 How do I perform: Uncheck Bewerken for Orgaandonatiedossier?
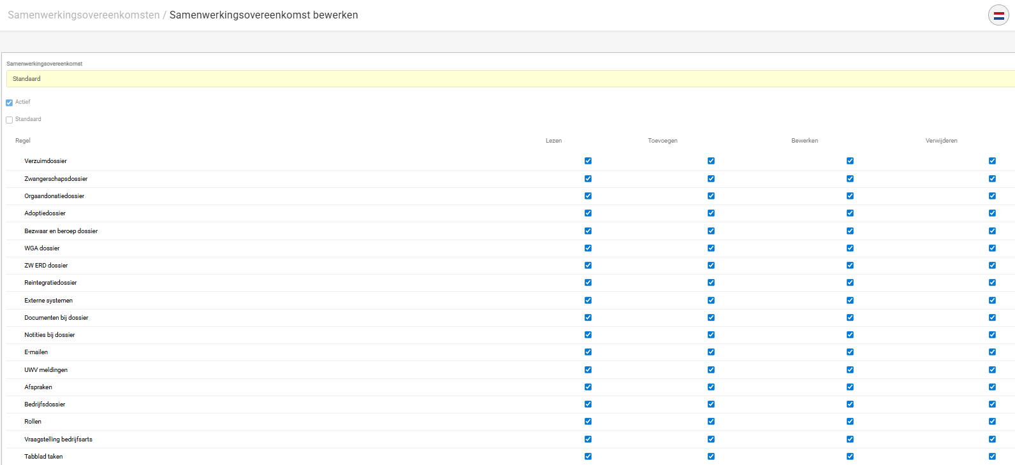[850, 196]
